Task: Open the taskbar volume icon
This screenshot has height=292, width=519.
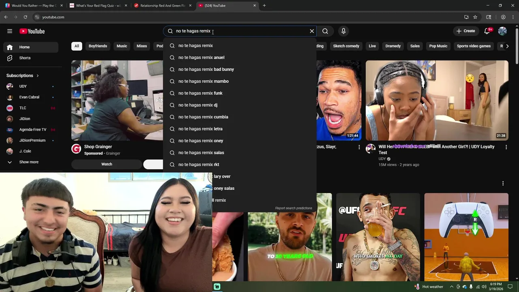Action: pyautogui.click(x=484, y=287)
